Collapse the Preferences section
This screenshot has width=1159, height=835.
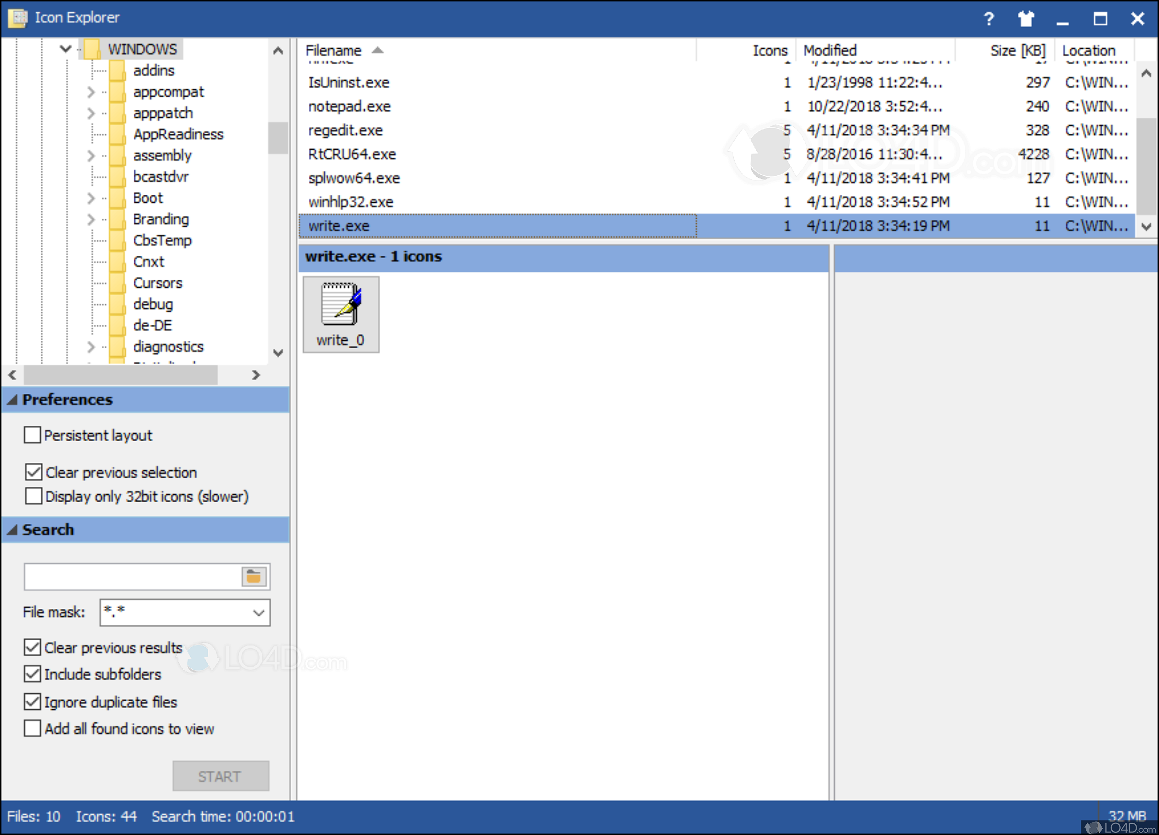[12, 400]
